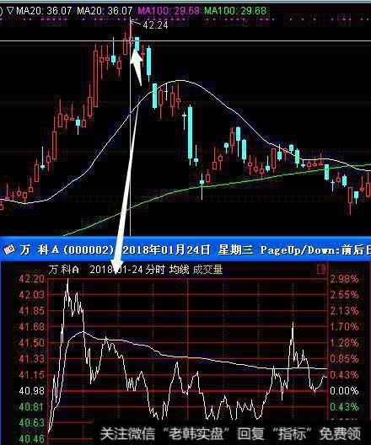Click the 2.13% percentage axis label
The image size is (371, 445).
[x=344, y=311]
